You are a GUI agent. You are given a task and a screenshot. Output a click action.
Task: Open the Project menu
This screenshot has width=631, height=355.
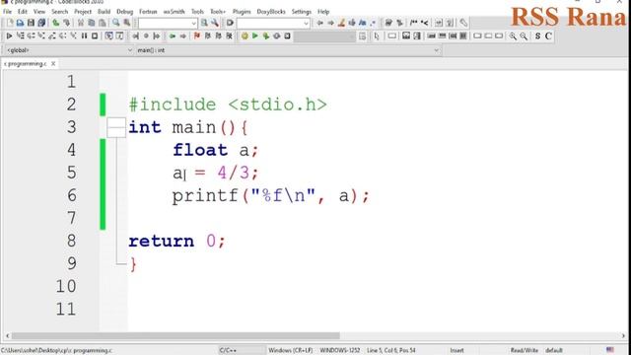[83, 12]
